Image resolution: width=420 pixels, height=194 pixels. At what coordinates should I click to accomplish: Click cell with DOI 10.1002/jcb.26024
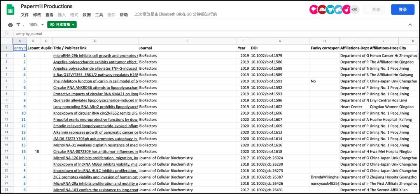pyautogui.click(x=280, y=158)
